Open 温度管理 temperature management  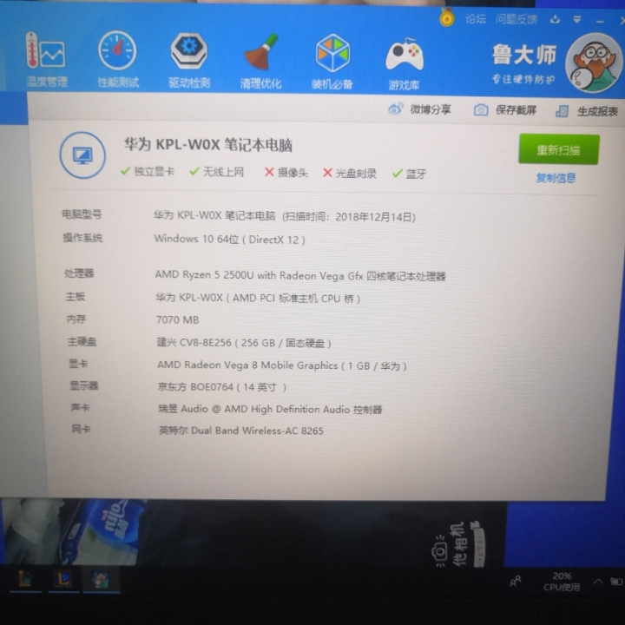click(x=46, y=60)
